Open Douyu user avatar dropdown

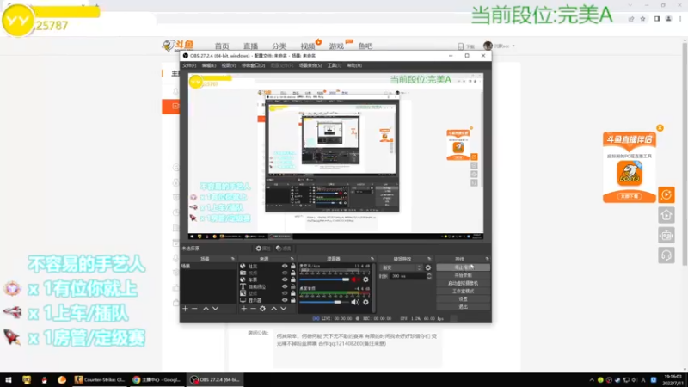pyautogui.click(x=499, y=46)
